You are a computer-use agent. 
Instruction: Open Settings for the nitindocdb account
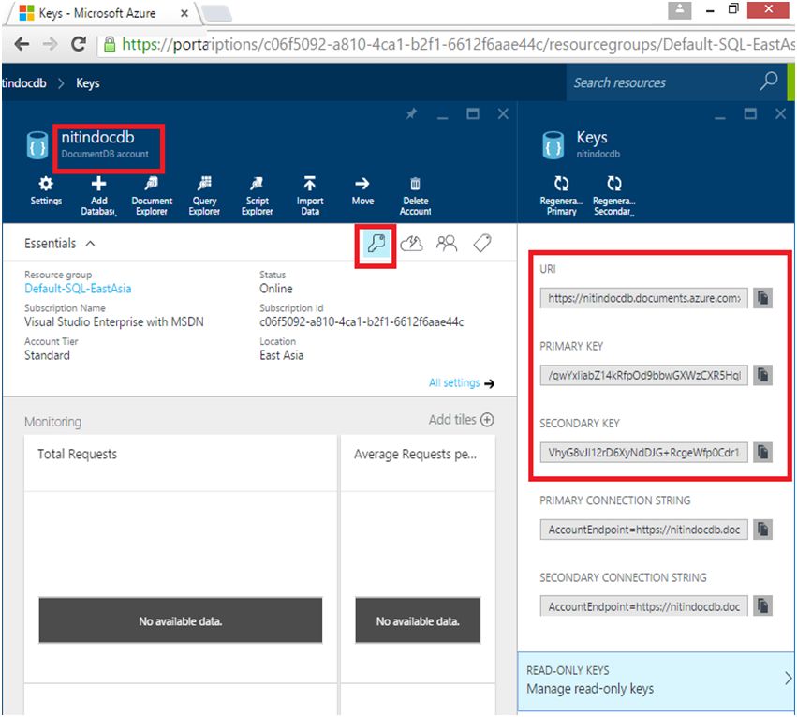tap(46, 191)
